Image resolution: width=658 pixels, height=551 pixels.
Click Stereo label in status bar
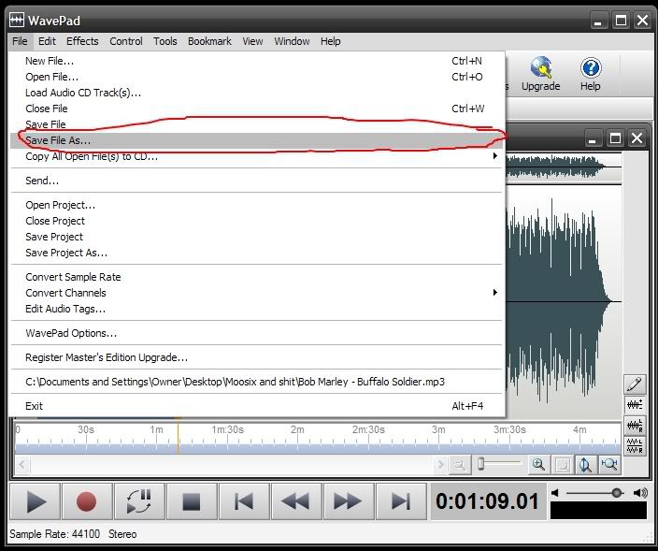click(122, 534)
